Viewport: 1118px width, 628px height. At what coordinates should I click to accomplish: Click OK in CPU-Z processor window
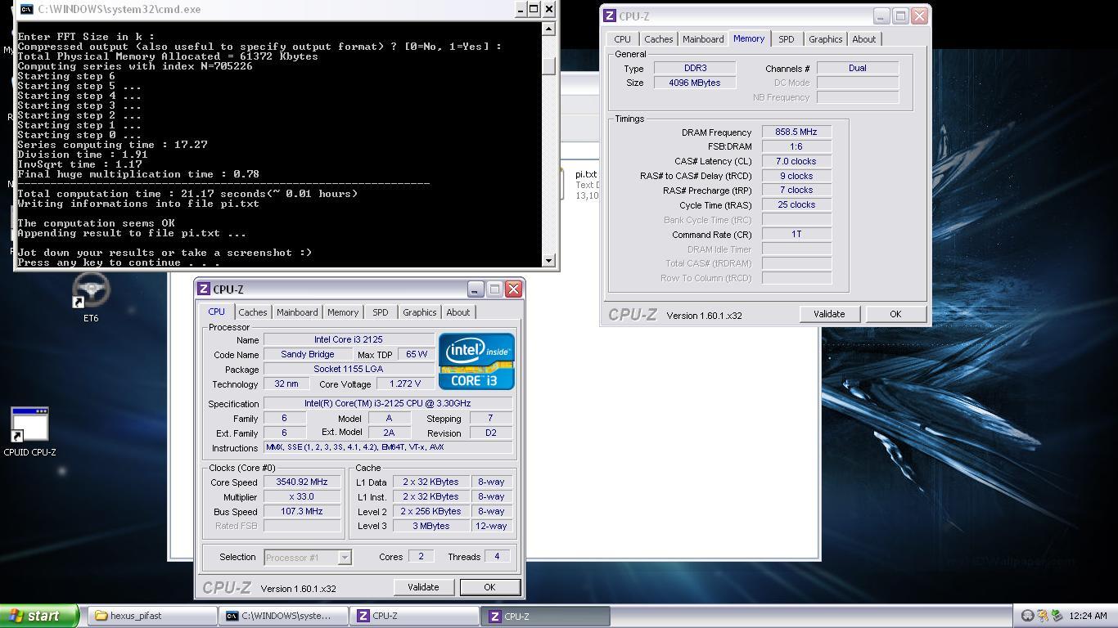(489, 587)
